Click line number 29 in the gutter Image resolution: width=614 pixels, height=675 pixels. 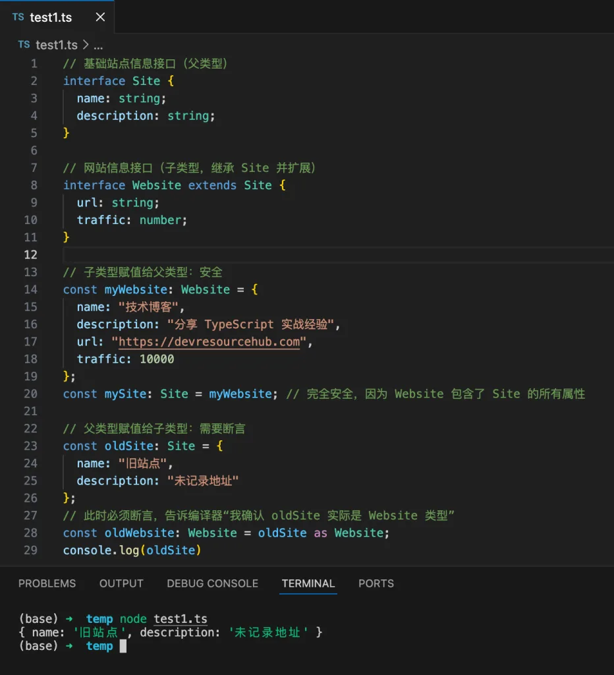(x=31, y=550)
